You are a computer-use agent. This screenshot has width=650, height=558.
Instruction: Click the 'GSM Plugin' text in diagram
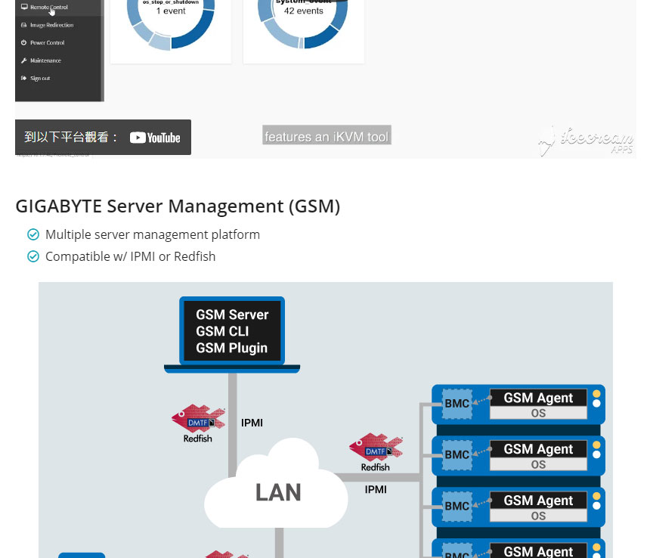click(x=232, y=349)
